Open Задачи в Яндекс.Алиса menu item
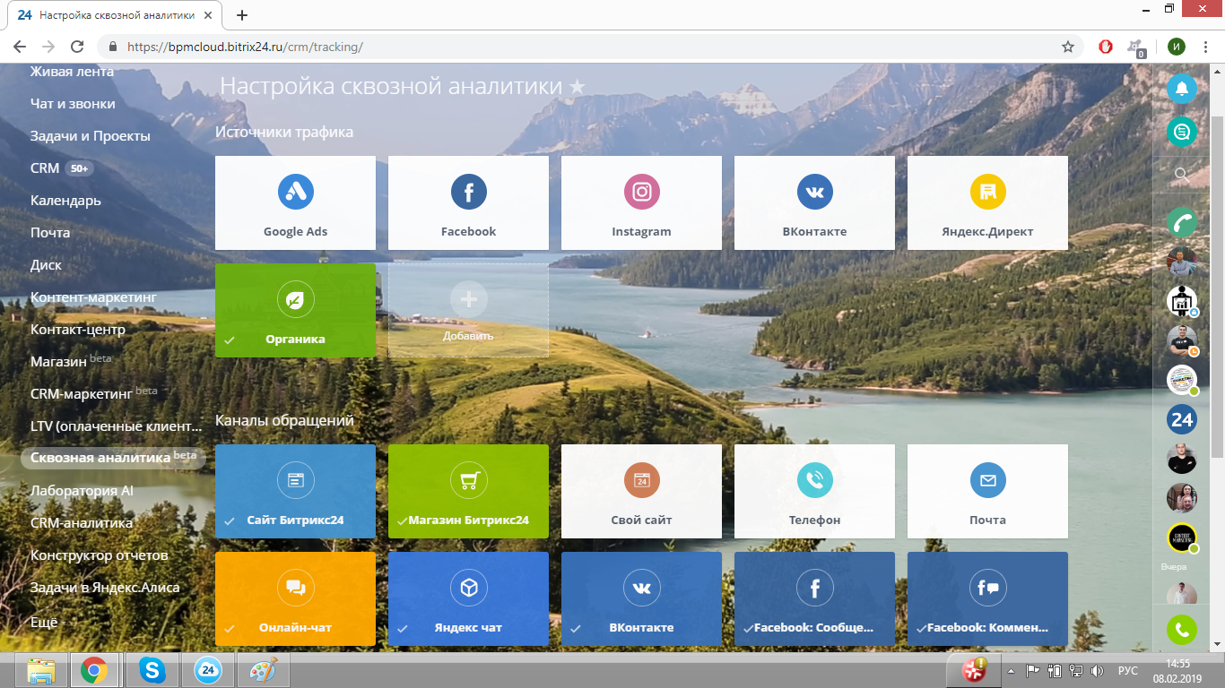This screenshot has height=688, width=1225. 105,588
